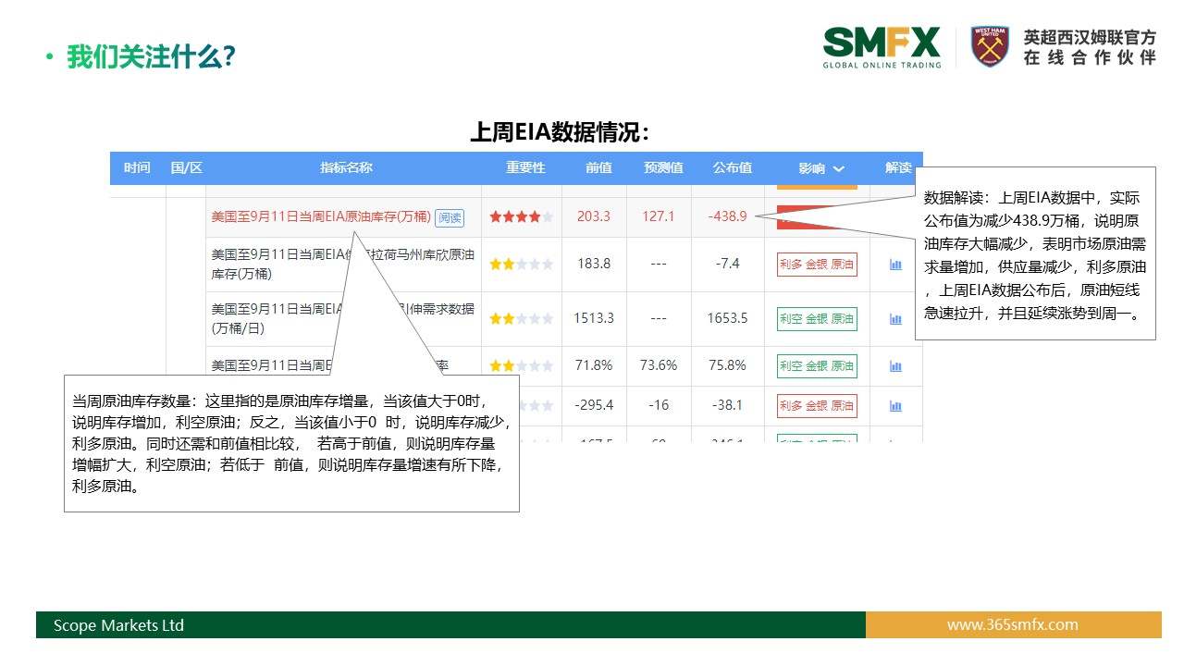Click the 预测值 column header

pyautogui.click(x=663, y=168)
